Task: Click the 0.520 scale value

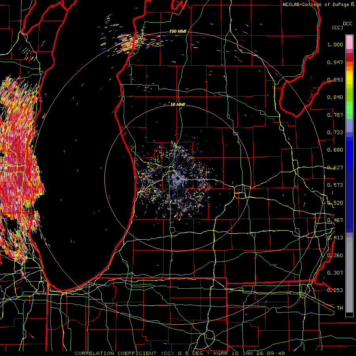Action: coord(335,203)
